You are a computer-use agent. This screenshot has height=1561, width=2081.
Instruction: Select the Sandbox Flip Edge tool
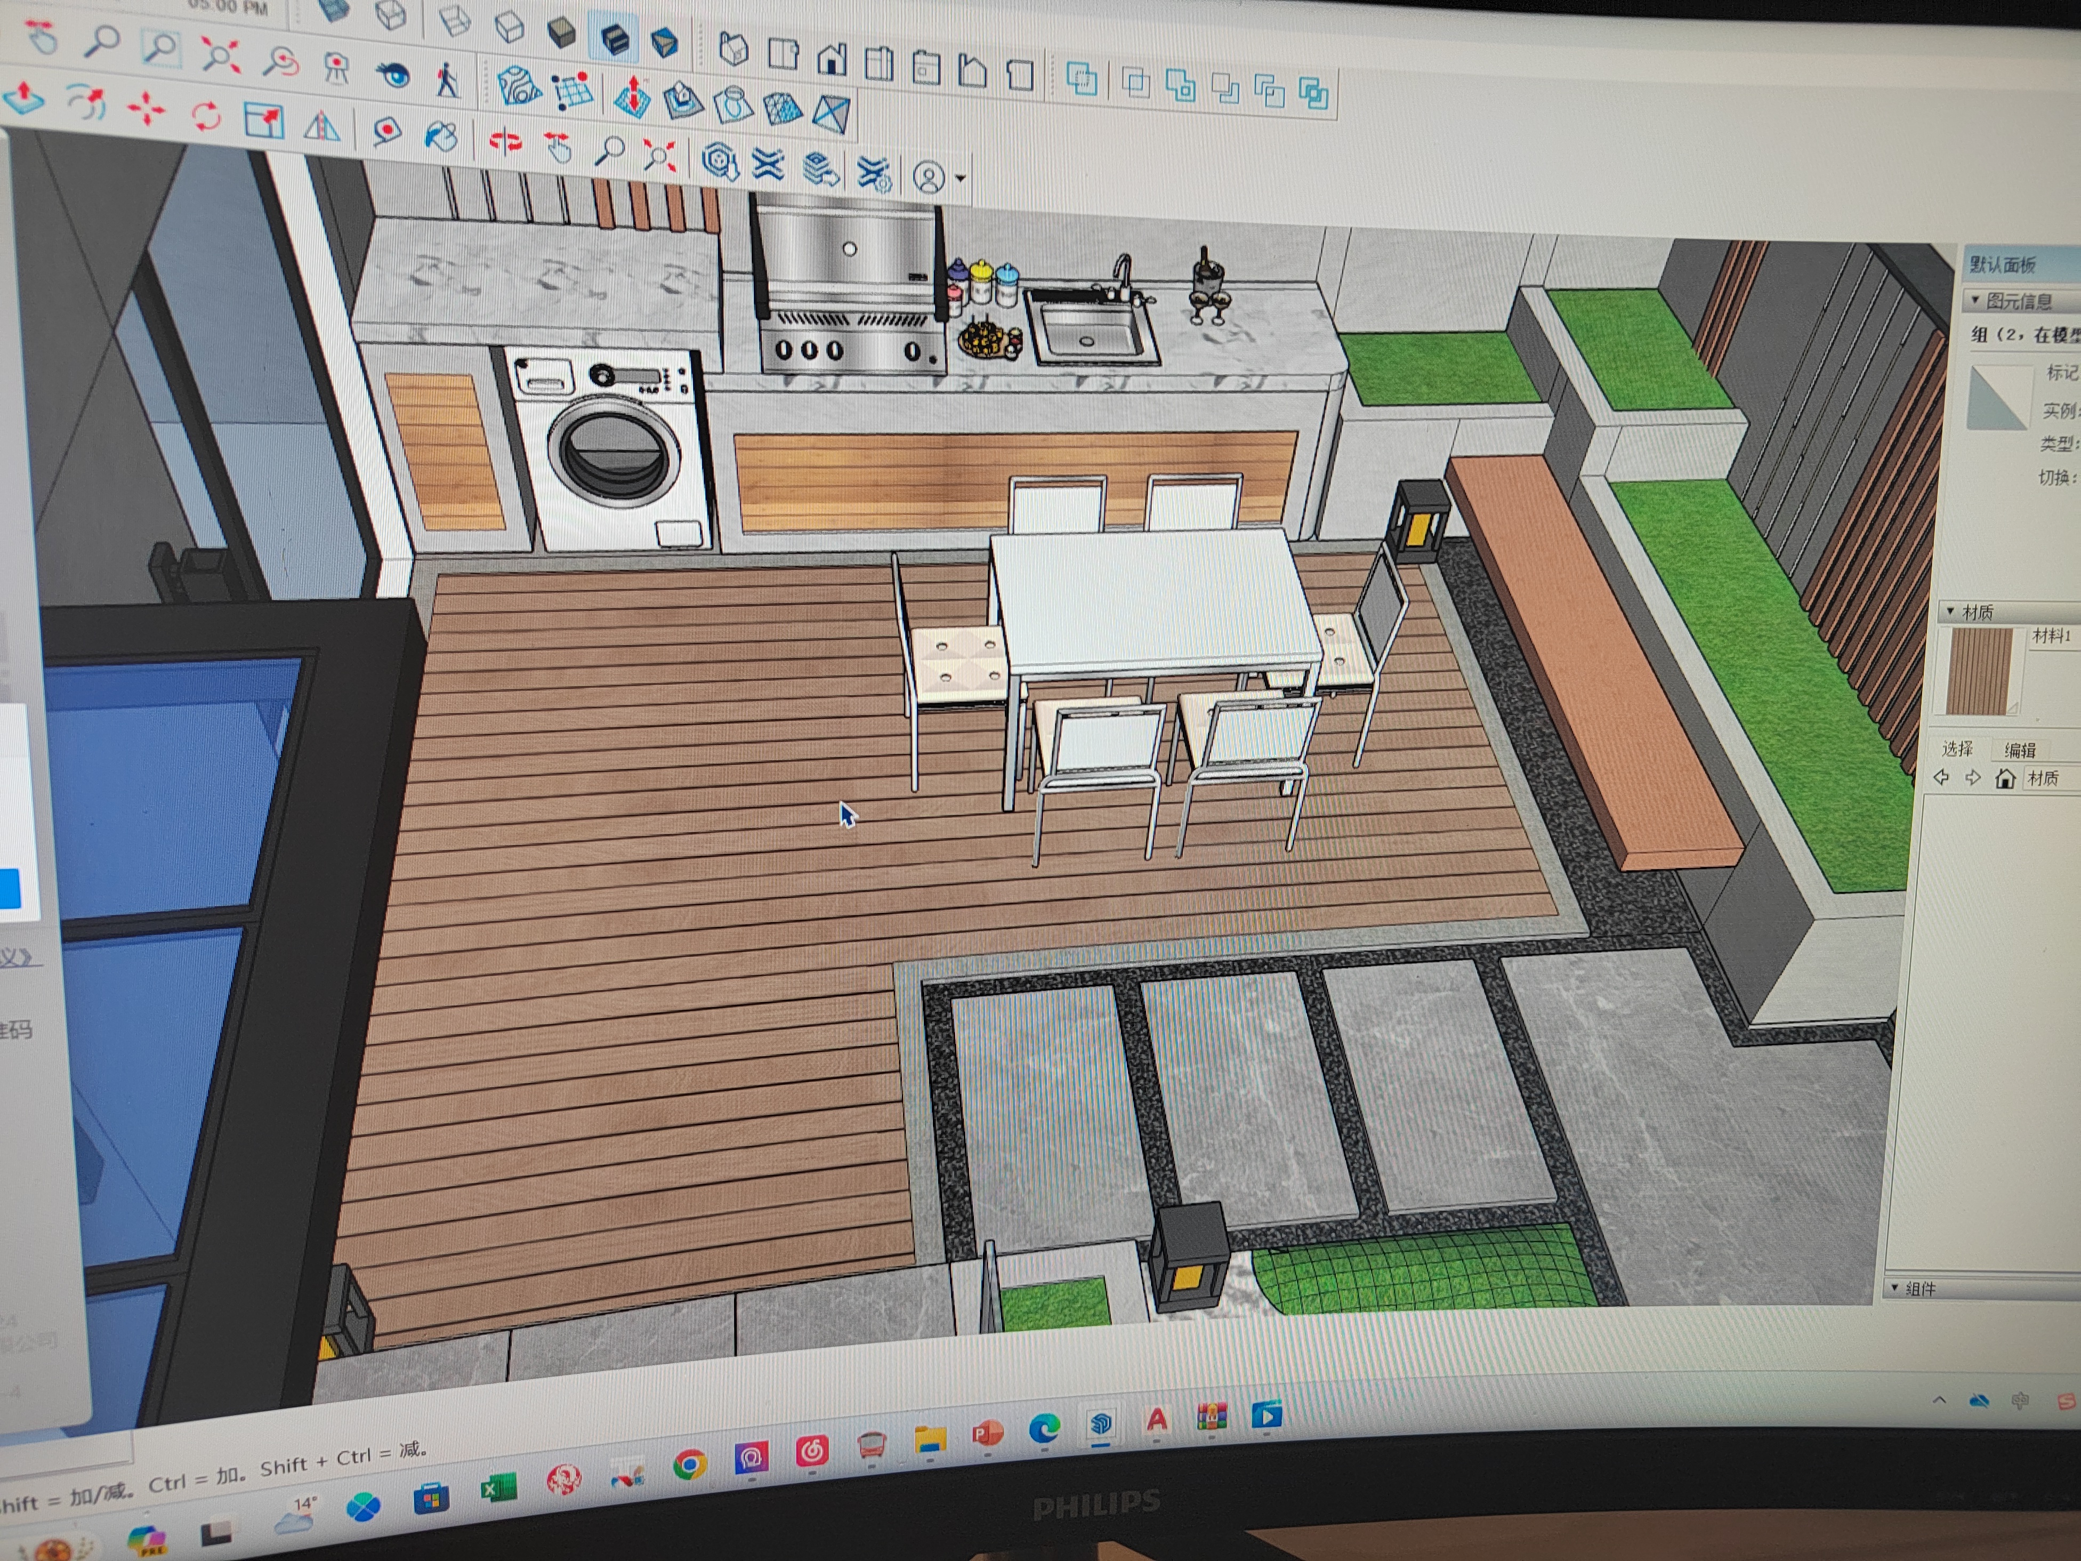click(832, 114)
